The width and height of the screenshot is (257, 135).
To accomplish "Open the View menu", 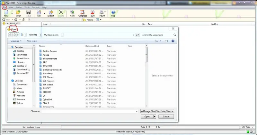I will pos(11,7).
